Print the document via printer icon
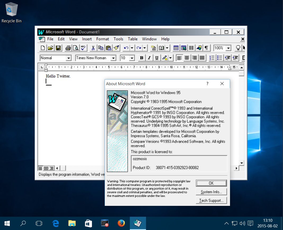This screenshot has width=283, height=230. [x=68, y=48]
